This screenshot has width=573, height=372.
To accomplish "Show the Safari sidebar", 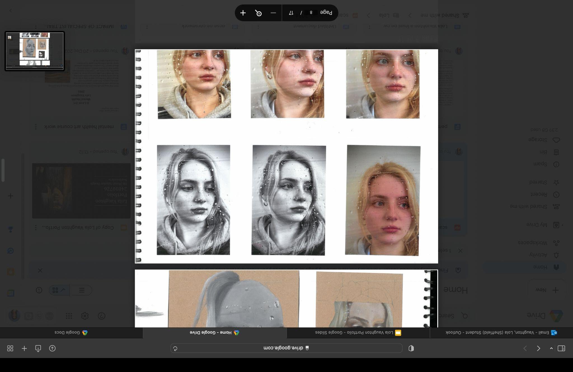I will (561, 348).
